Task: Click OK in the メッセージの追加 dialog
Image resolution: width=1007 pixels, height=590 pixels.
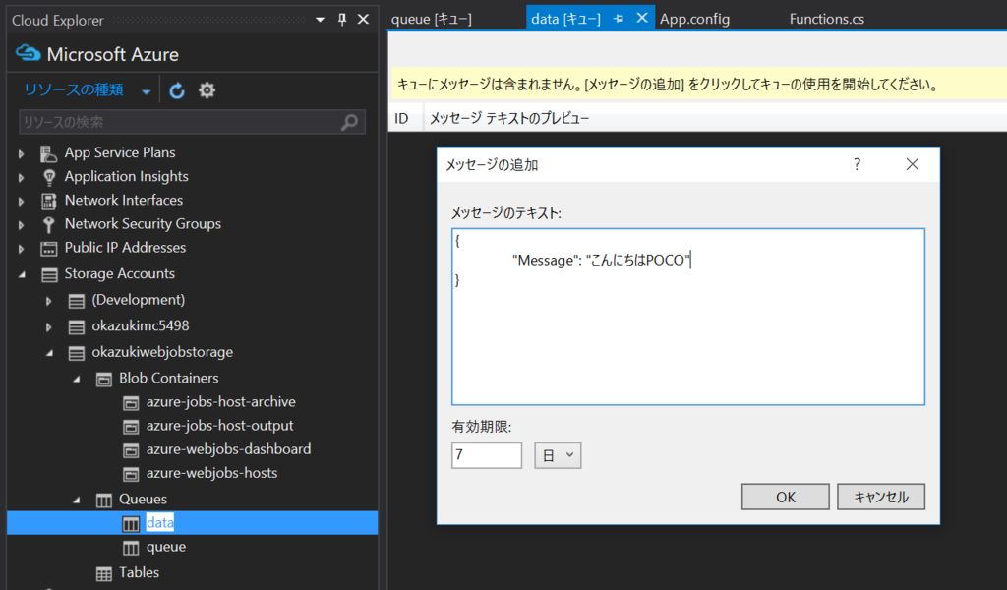Action: 786,497
